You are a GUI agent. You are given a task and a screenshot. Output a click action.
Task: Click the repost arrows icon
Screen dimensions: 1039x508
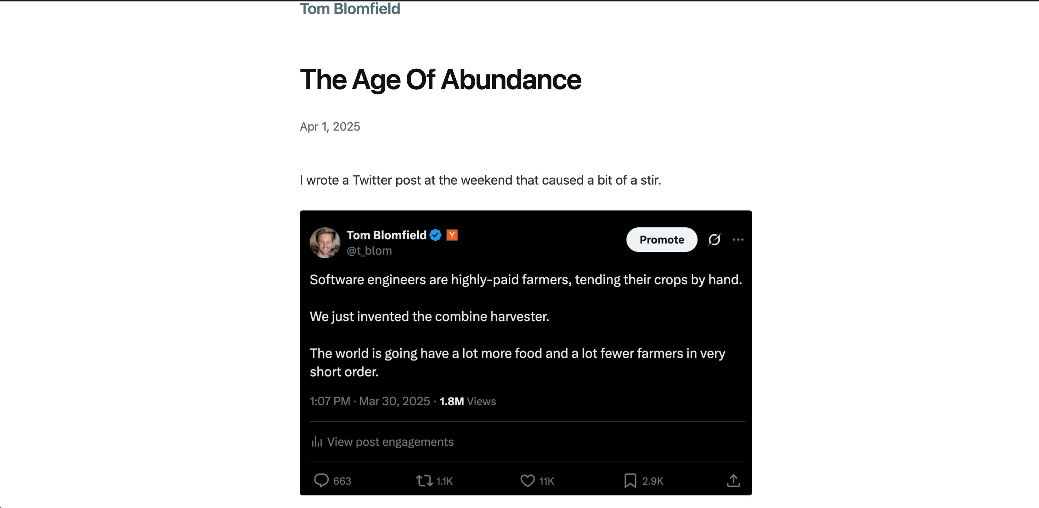[x=424, y=480]
